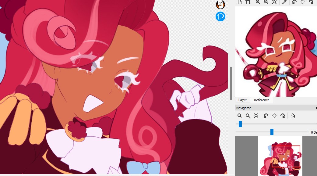This screenshot has height=176, width=317.
Task: Switch to the Reference tab
Action: (261, 100)
